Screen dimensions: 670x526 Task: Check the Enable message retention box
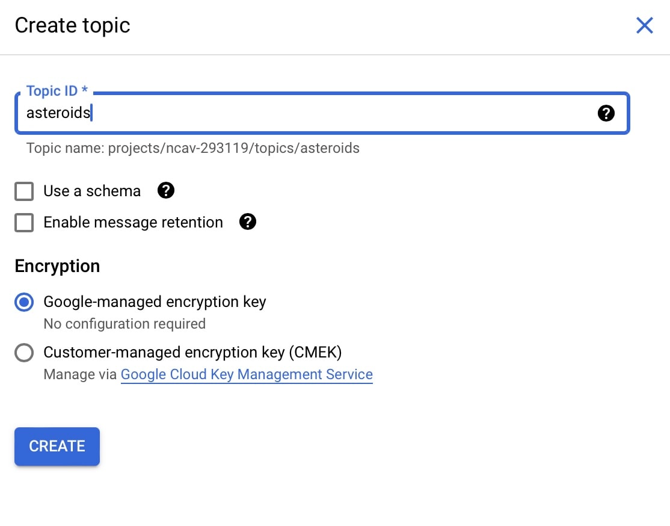point(24,223)
